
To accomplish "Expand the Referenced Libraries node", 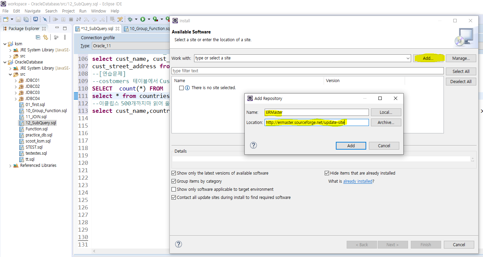I will (x=10, y=165).
